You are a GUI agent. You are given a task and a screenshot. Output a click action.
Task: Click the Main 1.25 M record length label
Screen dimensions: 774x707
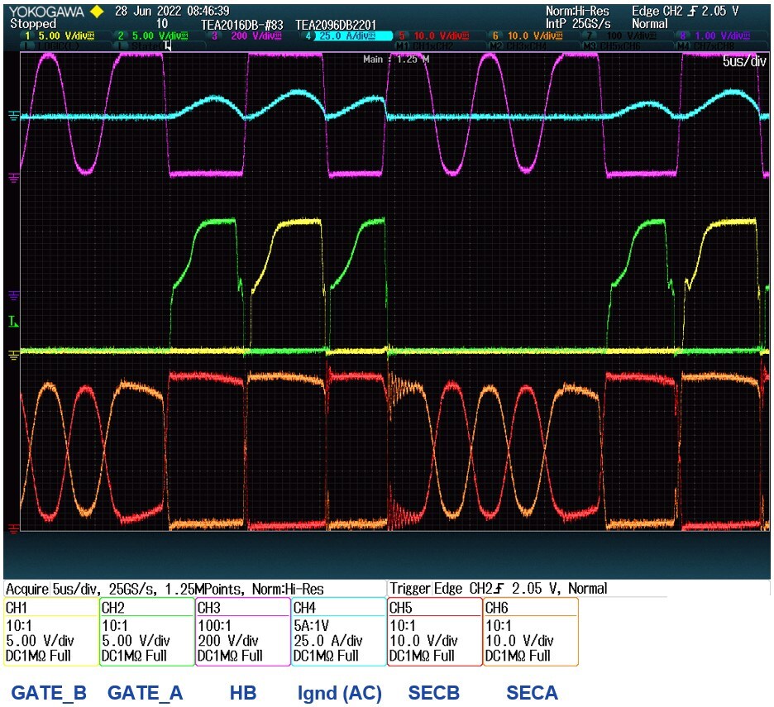[x=395, y=60]
